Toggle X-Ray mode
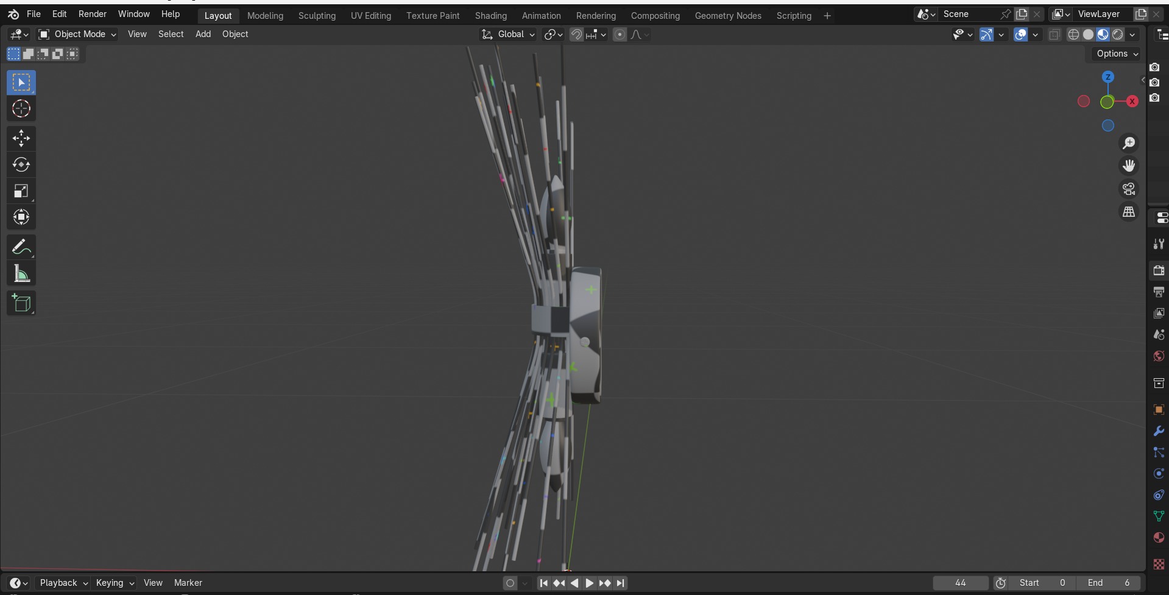This screenshot has width=1169, height=595. [x=1054, y=35]
